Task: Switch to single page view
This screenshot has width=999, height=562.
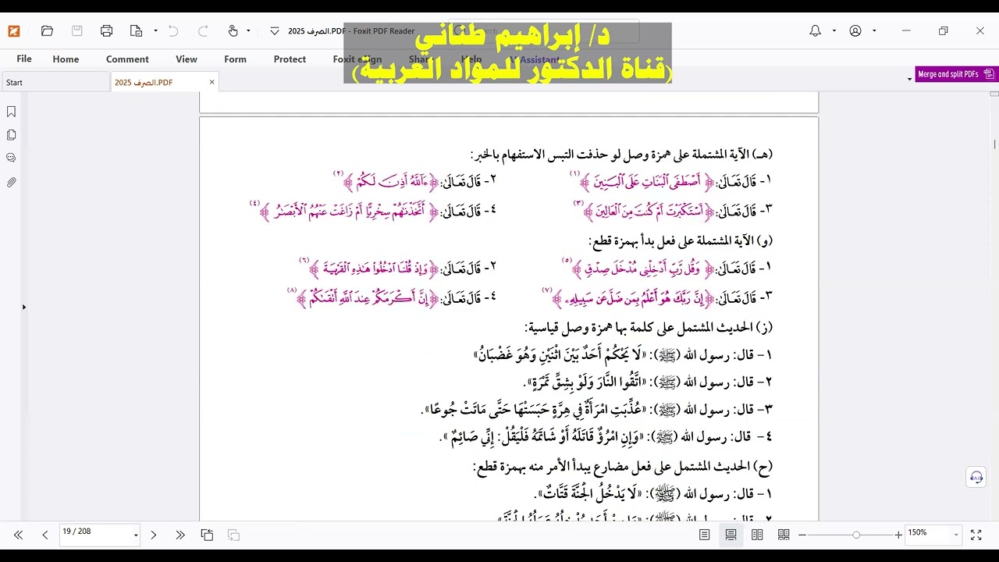Action: [x=705, y=535]
